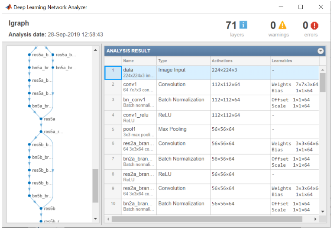Screen dimensions: 331x229
Task: Click down arrow of table vertical scrollbar
Action: (322, 211)
